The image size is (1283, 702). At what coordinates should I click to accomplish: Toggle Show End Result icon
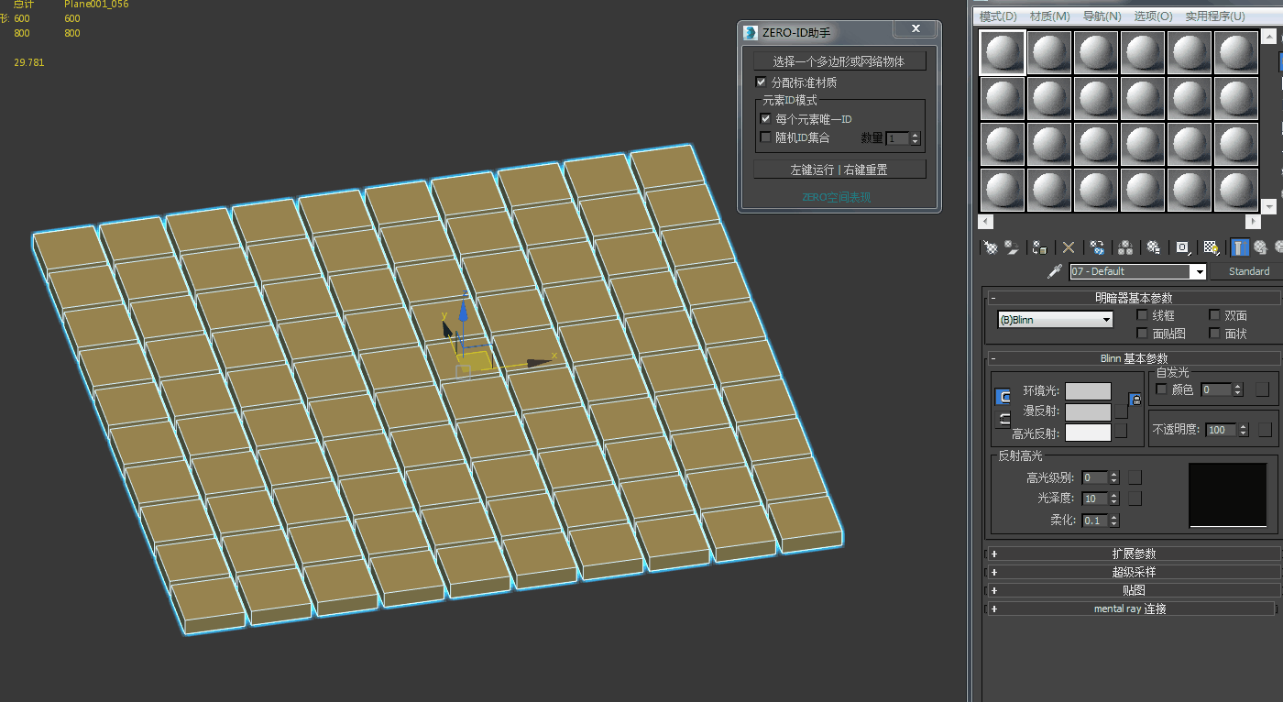(1239, 247)
